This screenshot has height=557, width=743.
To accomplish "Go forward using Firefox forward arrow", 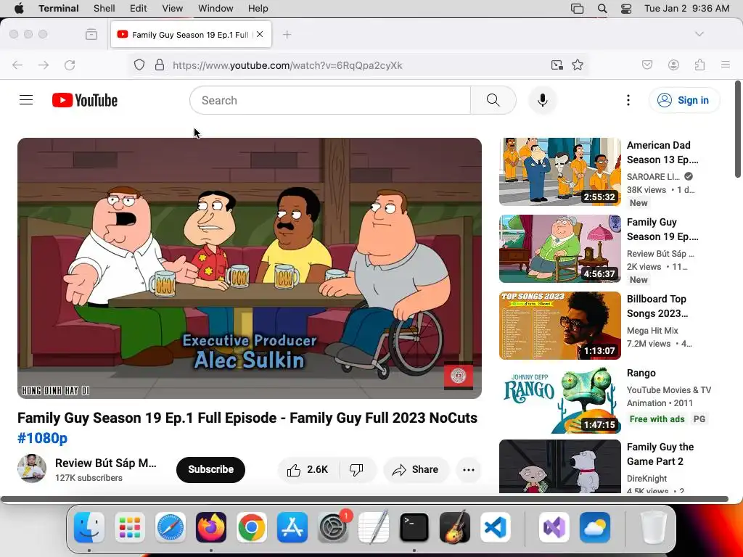I will point(44,65).
